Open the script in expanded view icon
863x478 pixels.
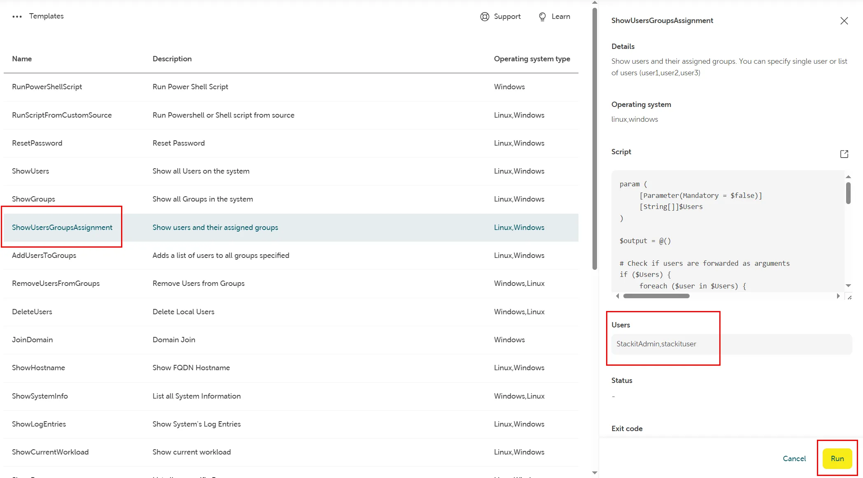point(844,154)
